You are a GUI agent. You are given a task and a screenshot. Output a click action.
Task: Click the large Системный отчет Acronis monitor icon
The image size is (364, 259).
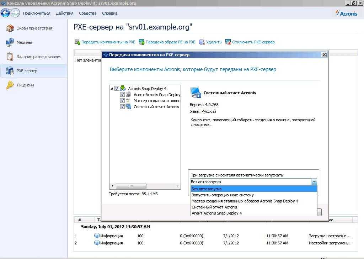click(x=196, y=92)
